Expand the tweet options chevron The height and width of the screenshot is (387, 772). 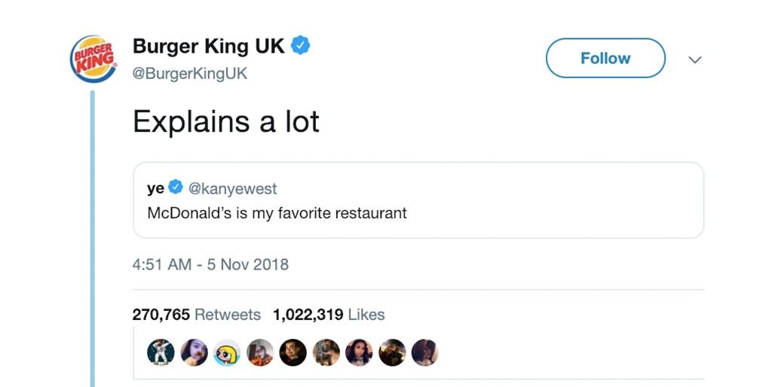[694, 60]
